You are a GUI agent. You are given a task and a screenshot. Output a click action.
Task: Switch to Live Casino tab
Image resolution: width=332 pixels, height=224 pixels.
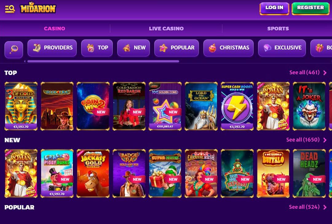166,29
